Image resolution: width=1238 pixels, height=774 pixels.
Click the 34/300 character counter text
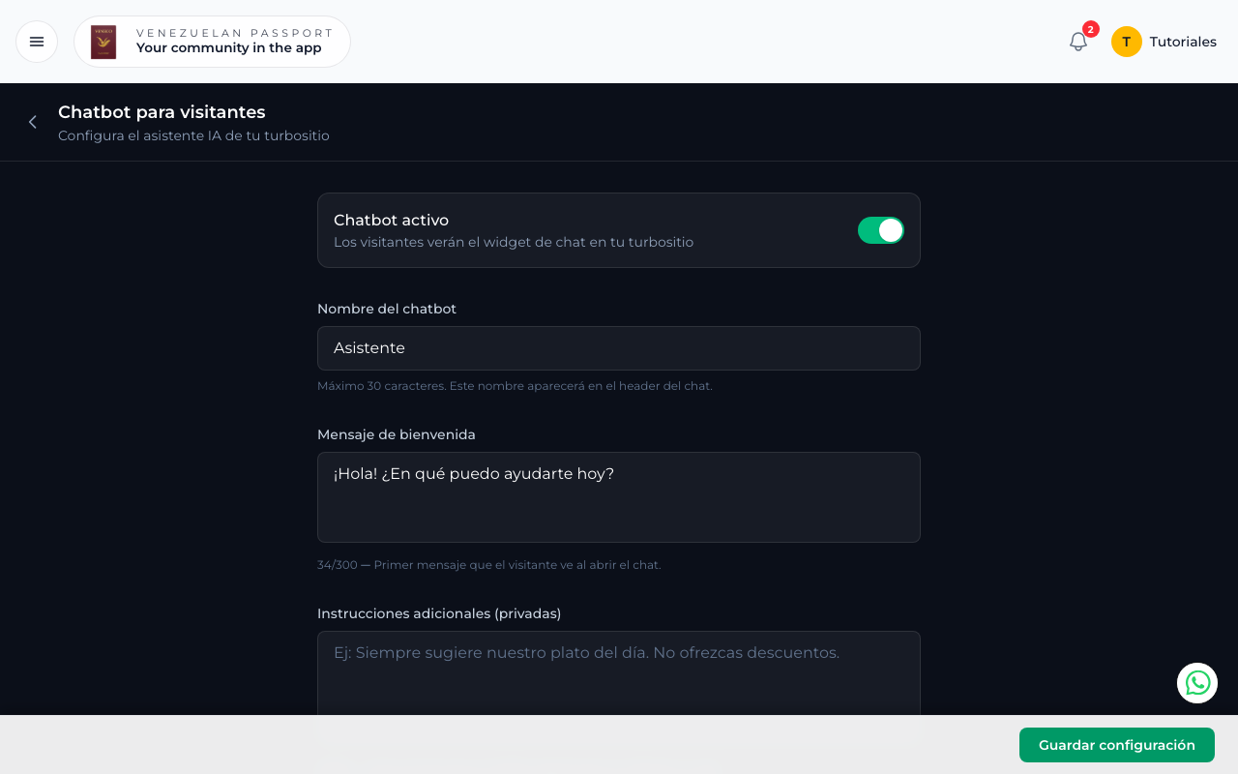click(338, 565)
